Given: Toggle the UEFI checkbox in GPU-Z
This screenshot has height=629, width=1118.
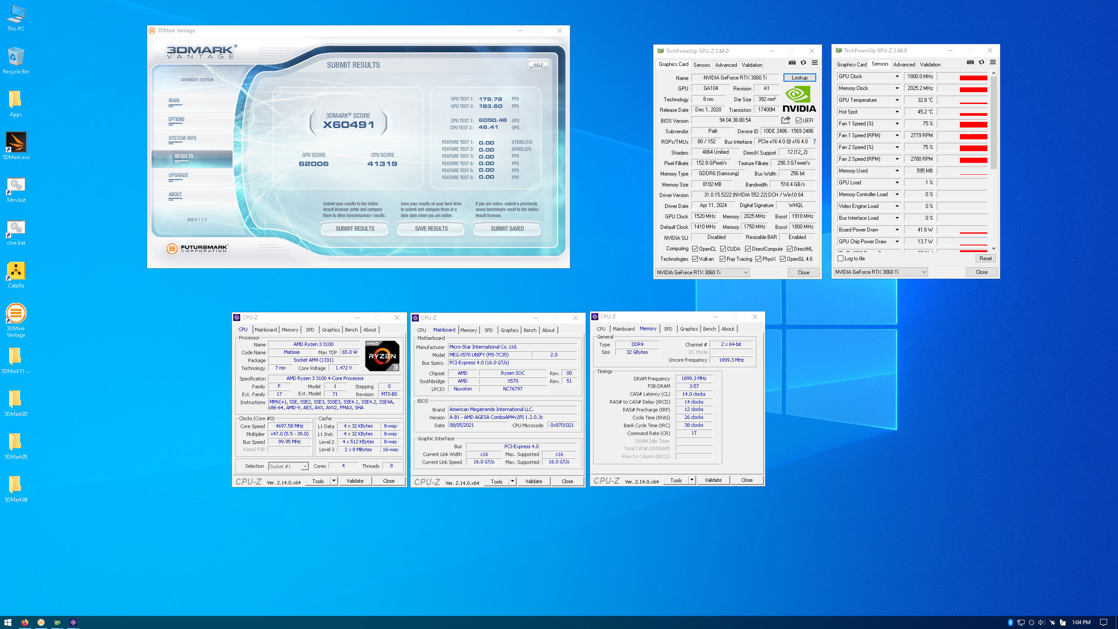Looking at the screenshot, I should click(798, 121).
